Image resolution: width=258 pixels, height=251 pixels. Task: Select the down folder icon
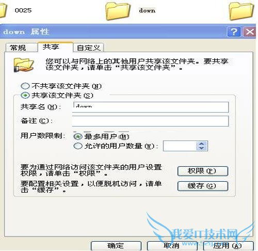pos(118,11)
